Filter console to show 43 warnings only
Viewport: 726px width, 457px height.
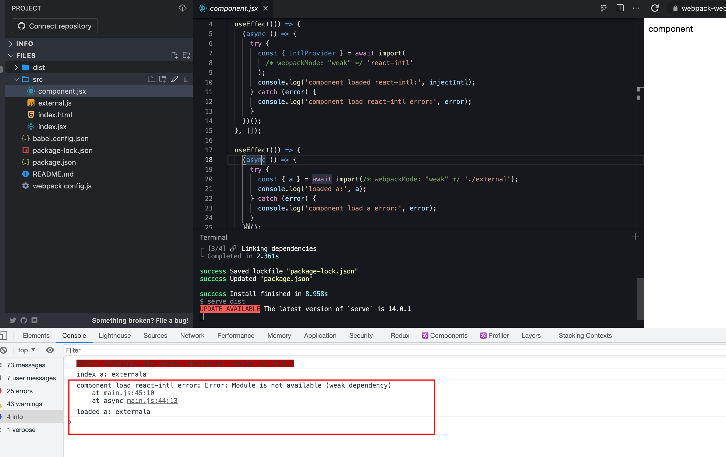coord(24,404)
